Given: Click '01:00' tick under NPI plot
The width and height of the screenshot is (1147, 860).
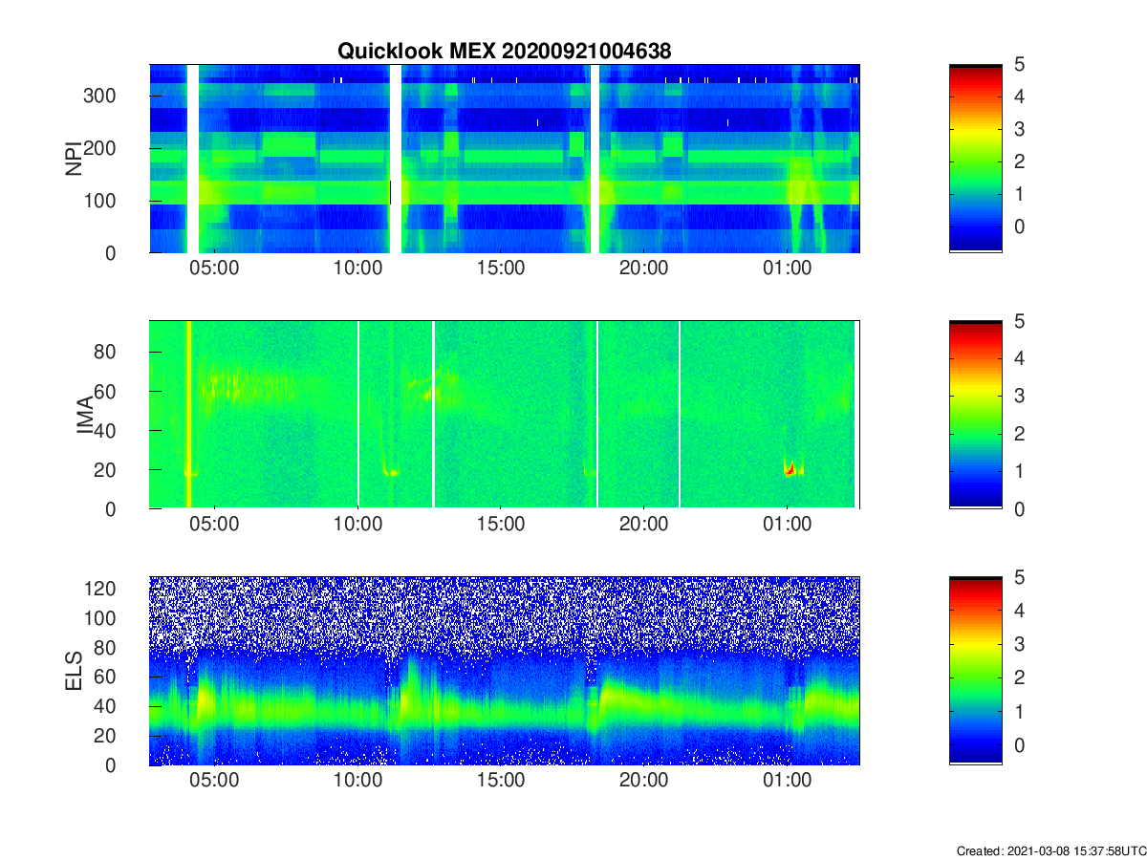Looking at the screenshot, I should [787, 269].
